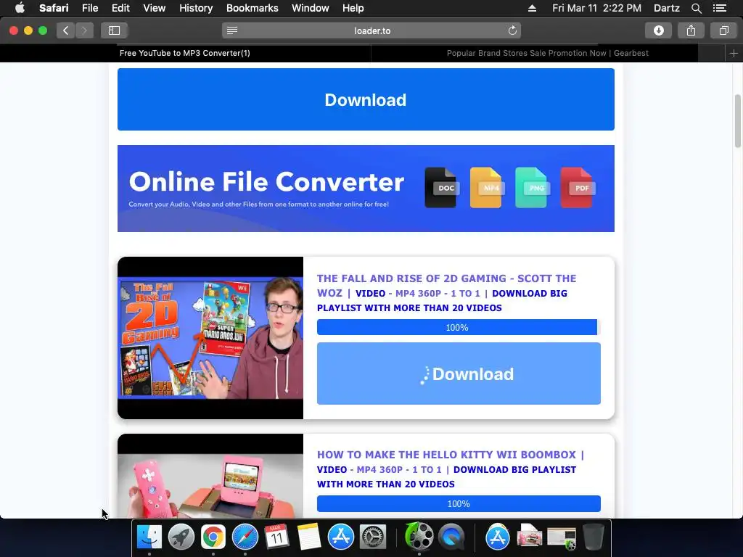Open the screenshot stack beside the Trash

[x=562, y=537]
